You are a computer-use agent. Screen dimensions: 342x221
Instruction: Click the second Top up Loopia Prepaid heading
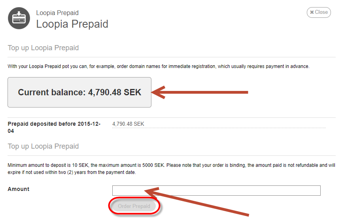click(x=43, y=146)
